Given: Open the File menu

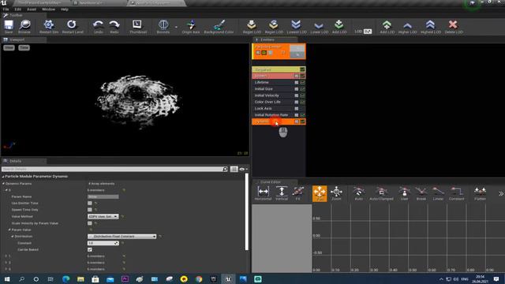Looking at the screenshot, I should (6, 9).
